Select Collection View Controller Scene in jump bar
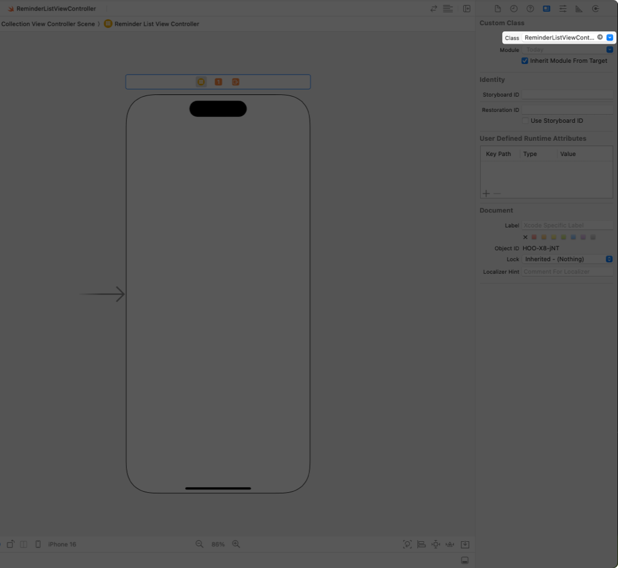This screenshot has width=618, height=568. [48, 24]
